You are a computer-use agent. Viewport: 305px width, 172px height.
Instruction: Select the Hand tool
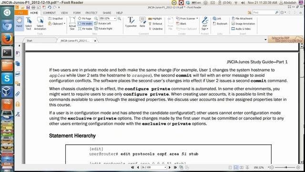click(x=19, y=23)
